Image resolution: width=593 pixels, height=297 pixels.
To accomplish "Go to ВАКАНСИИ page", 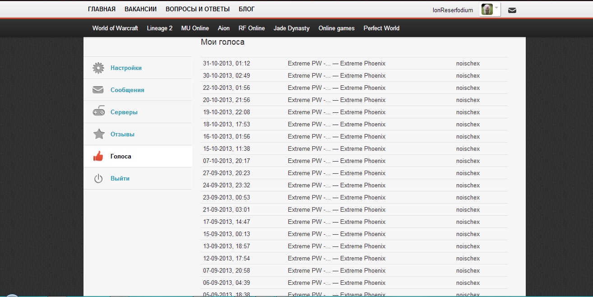I will point(141,9).
